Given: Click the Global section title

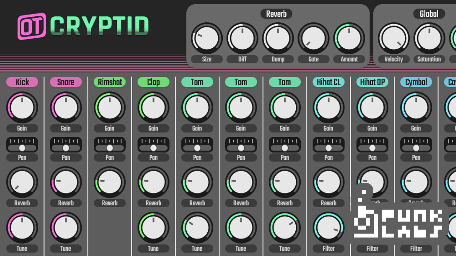Looking at the screenshot, I should (x=429, y=14).
